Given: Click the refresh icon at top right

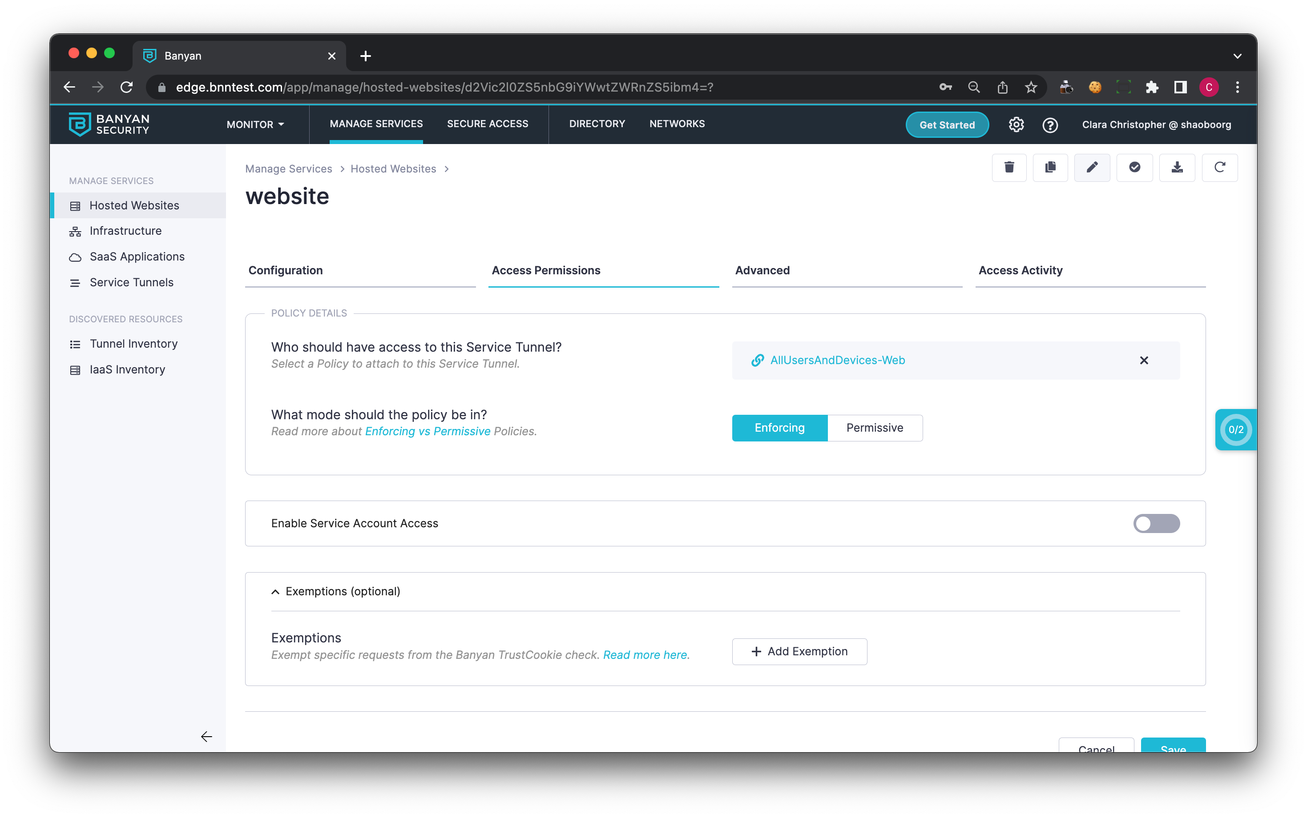Looking at the screenshot, I should click(1219, 168).
